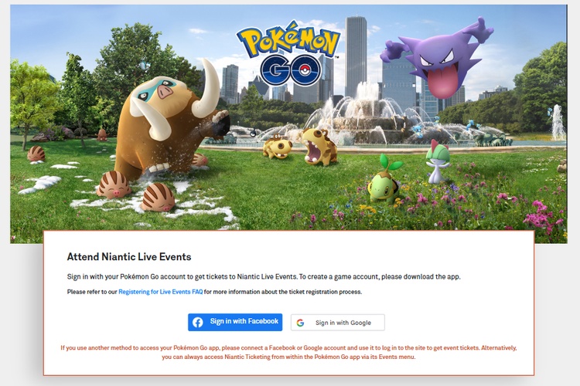Click the small fountain at the right edge

(557, 124)
